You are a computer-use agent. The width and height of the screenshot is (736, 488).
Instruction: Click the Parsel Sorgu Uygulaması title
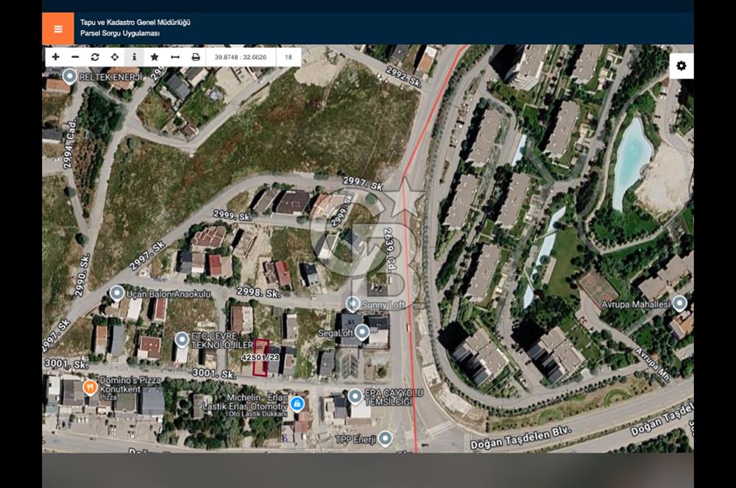point(120,34)
